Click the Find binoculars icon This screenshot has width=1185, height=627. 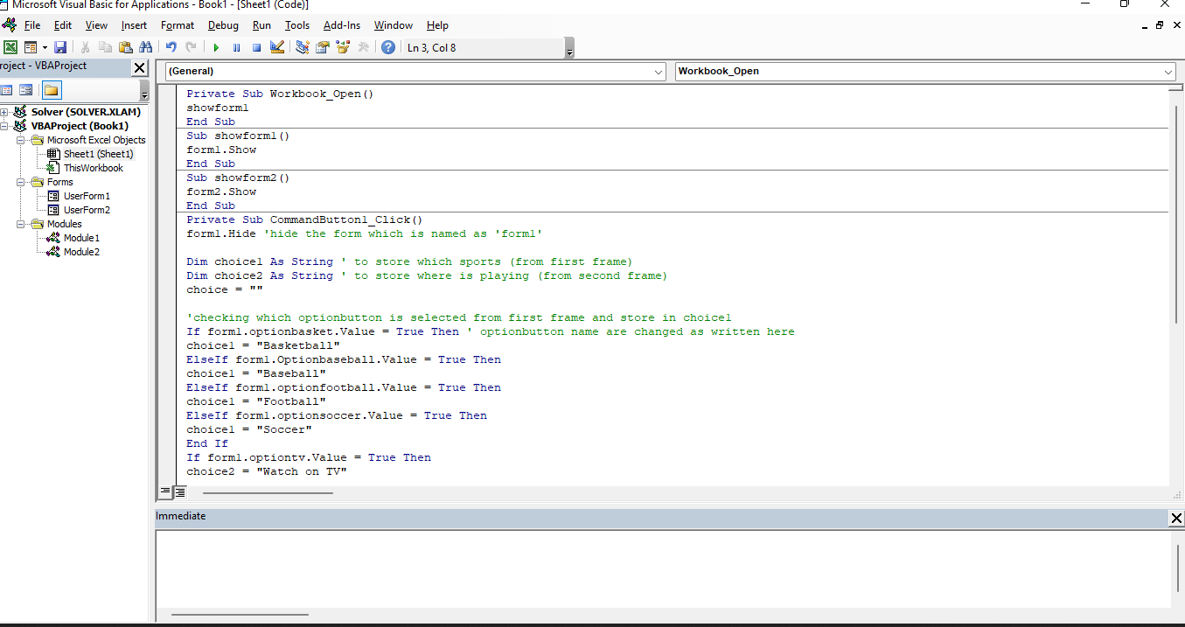(146, 47)
